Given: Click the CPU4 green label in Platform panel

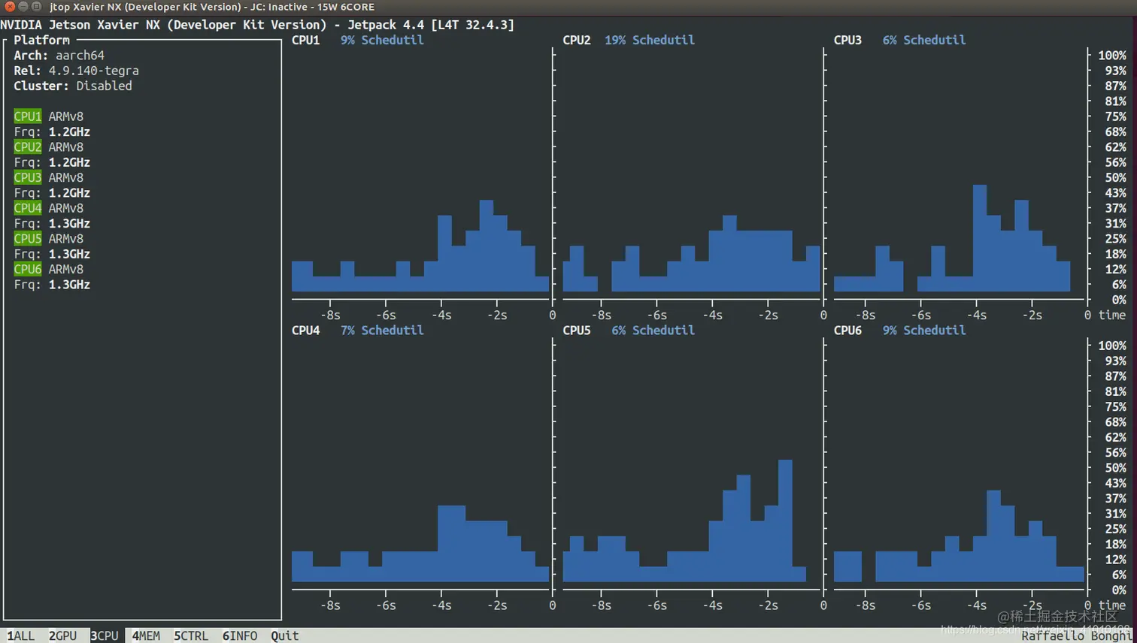Looking at the screenshot, I should click(28, 208).
